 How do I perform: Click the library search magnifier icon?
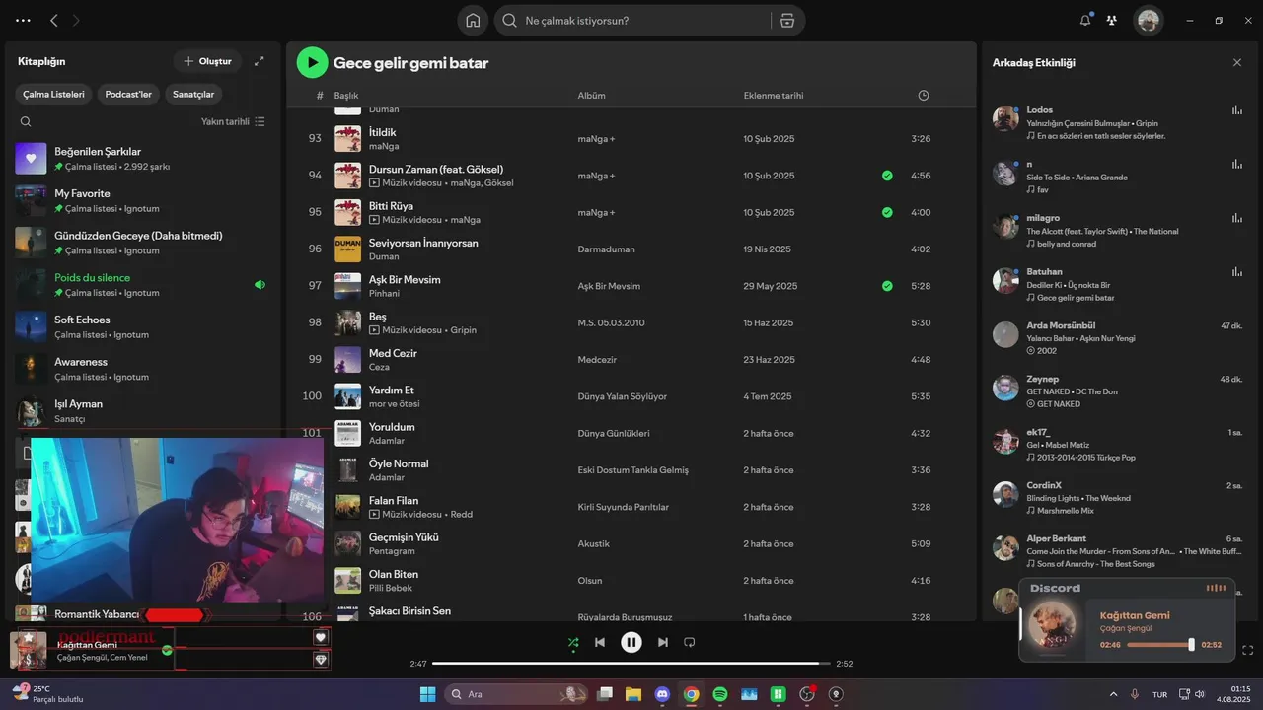tap(26, 122)
